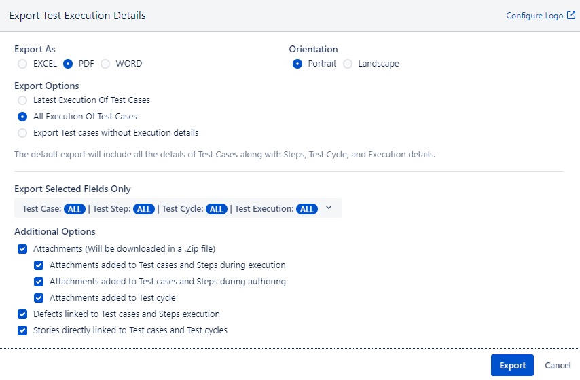580x380 pixels.
Task: Choose Portrait orientation
Action: coord(297,64)
